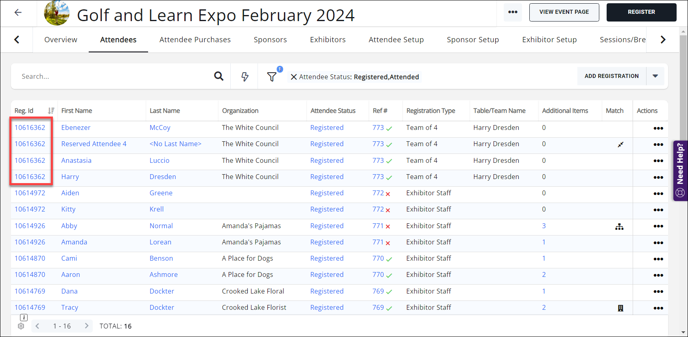Click the search magnifying glass icon

[x=218, y=76]
